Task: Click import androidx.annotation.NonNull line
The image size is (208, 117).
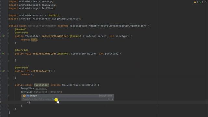Action: pyautogui.click(x=35, y=15)
